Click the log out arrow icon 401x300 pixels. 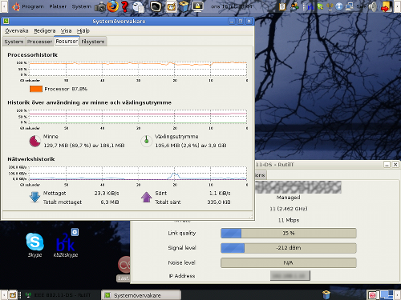[x=387, y=6]
